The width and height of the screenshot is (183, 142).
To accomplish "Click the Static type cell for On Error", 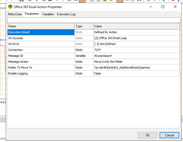I will 84,44.
